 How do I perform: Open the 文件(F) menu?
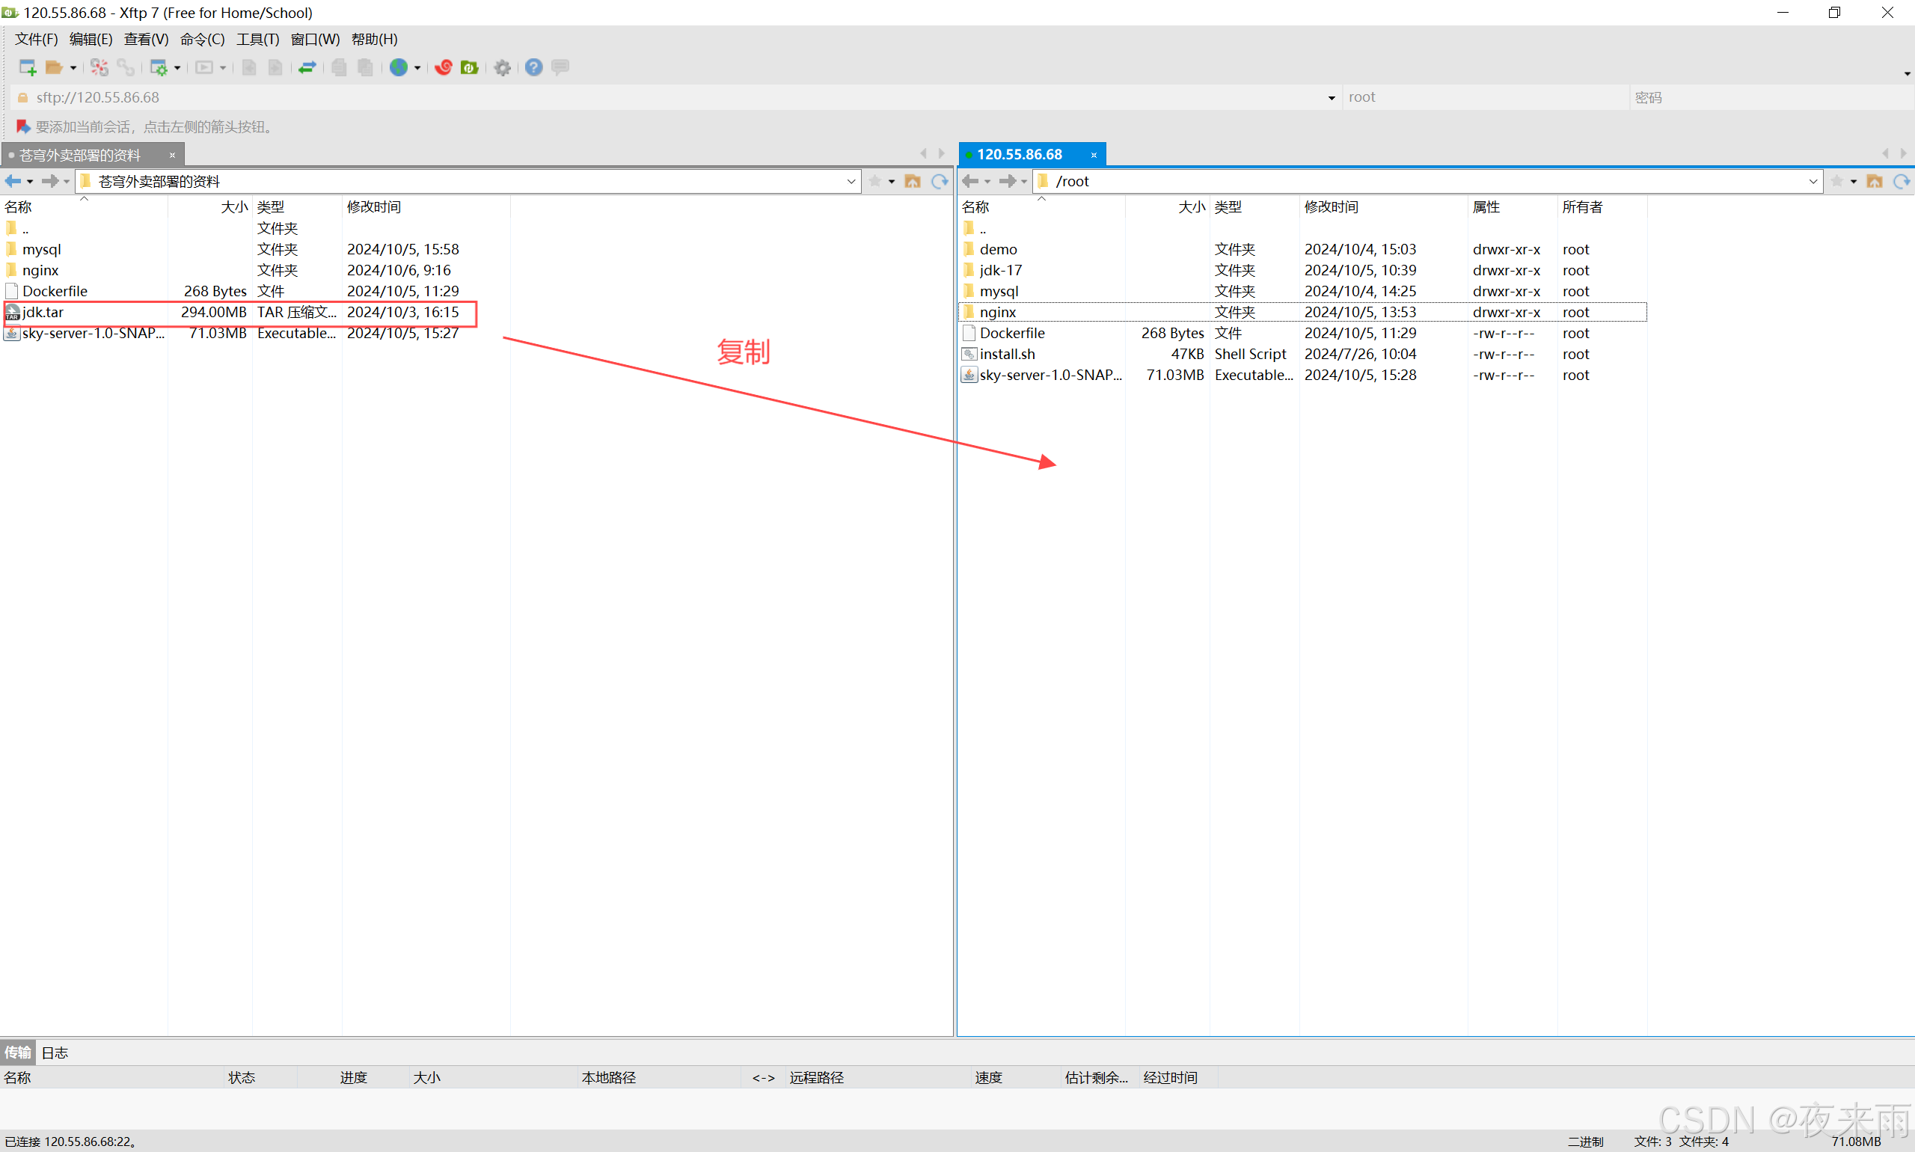36,39
